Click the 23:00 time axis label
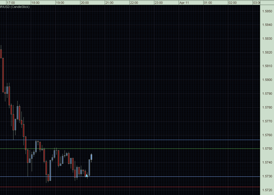The width and height of the screenshot is (274, 195). click(x=159, y=3)
